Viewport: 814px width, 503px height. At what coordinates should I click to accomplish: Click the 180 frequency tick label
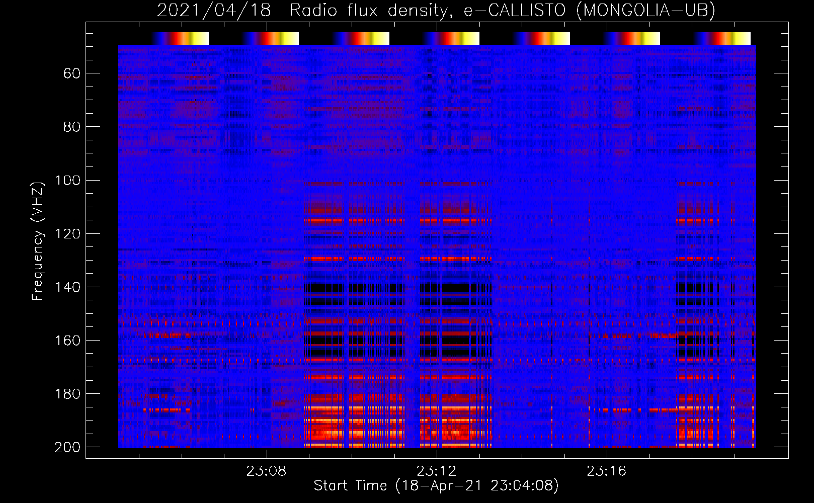[x=68, y=393]
